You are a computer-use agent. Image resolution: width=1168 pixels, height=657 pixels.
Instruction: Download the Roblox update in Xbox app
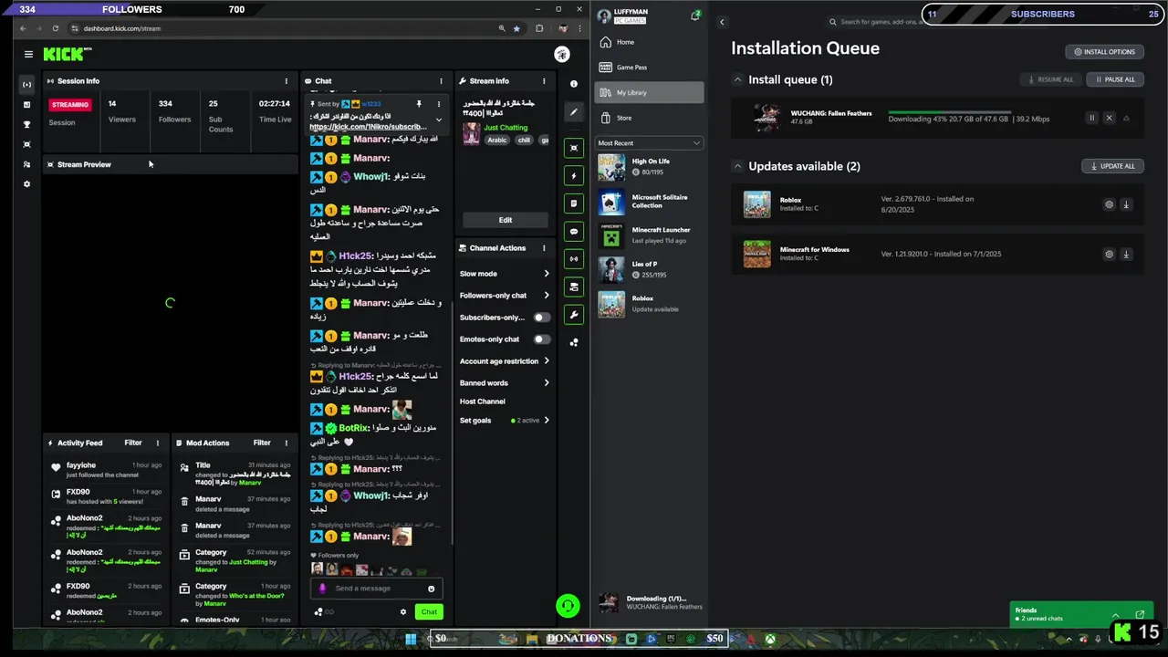(1126, 204)
